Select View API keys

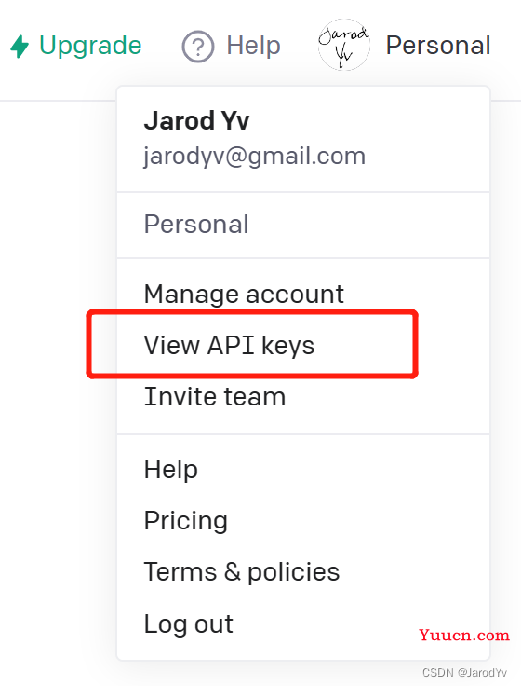[303, 345]
